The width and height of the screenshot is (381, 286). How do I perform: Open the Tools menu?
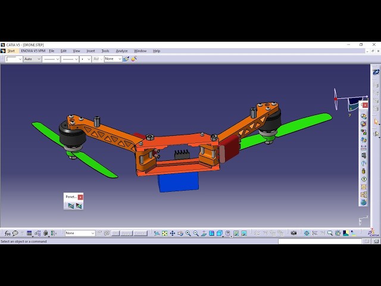[x=105, y=51]
